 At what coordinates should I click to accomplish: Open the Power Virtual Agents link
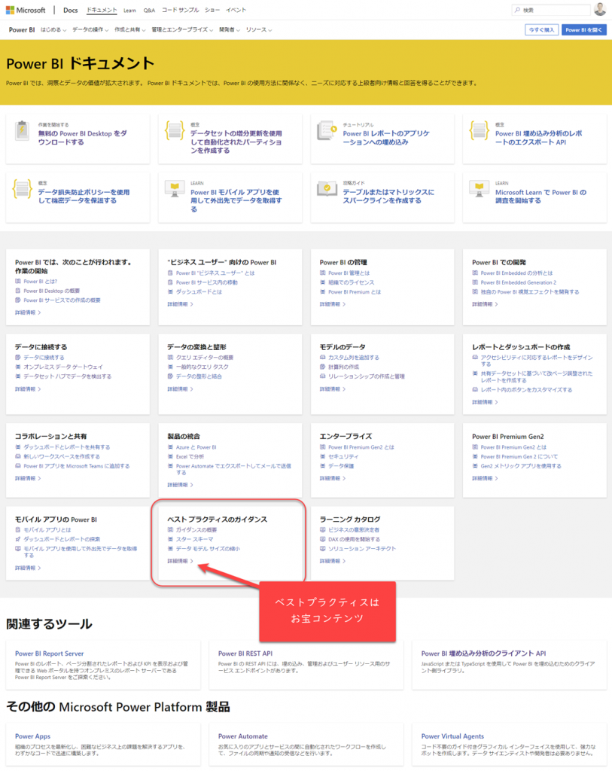452,736
